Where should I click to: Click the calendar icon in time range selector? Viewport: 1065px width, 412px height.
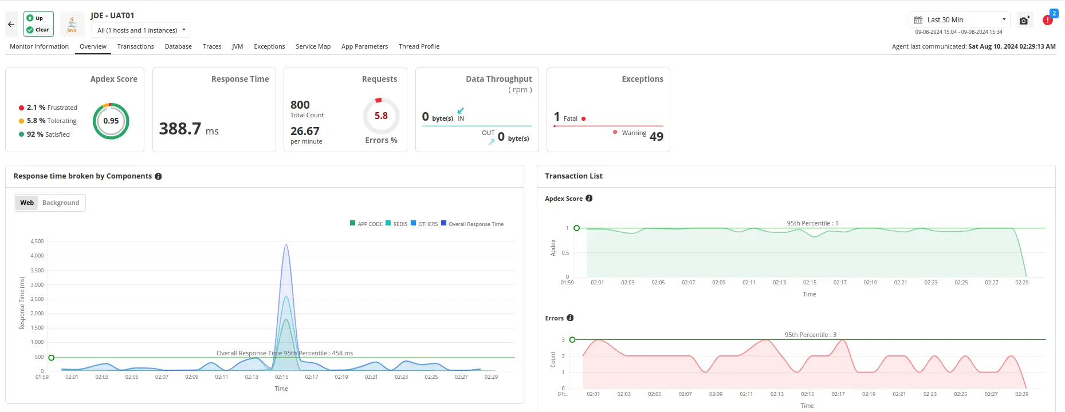tap(918, 20)
